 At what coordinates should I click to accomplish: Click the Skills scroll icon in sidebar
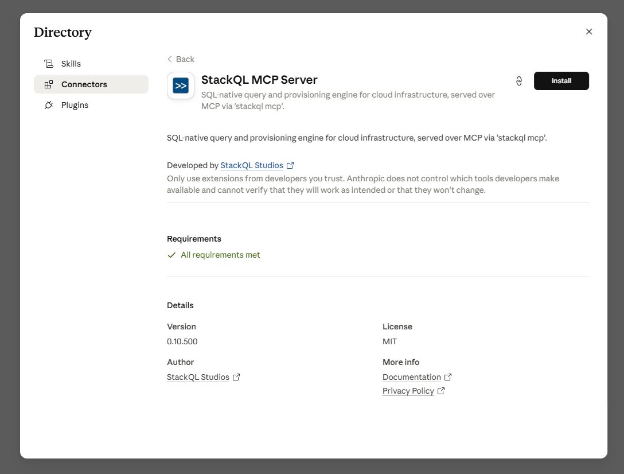pos(49,64)
